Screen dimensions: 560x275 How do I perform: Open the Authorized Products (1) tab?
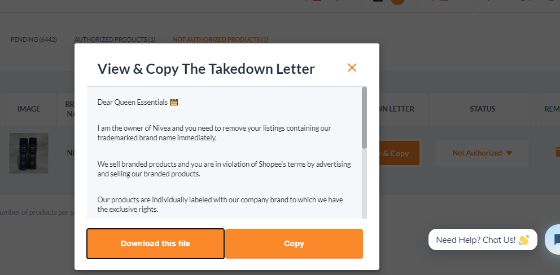tap(115, 39)
